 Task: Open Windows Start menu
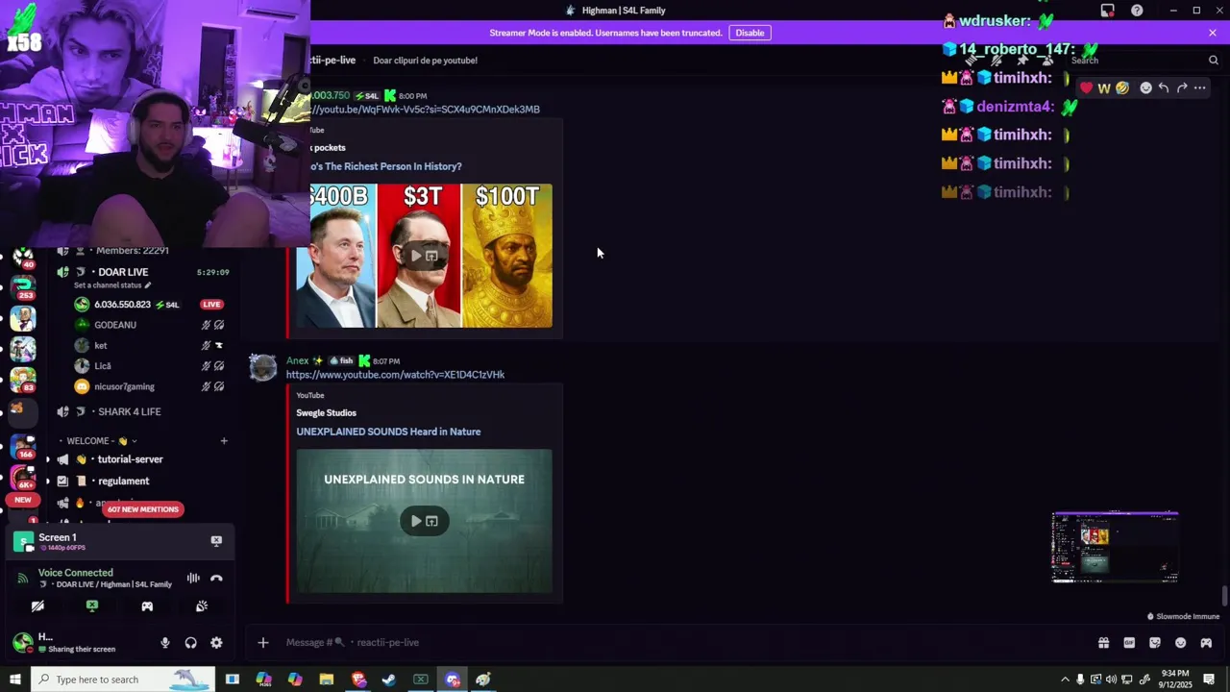click(14, 680)
